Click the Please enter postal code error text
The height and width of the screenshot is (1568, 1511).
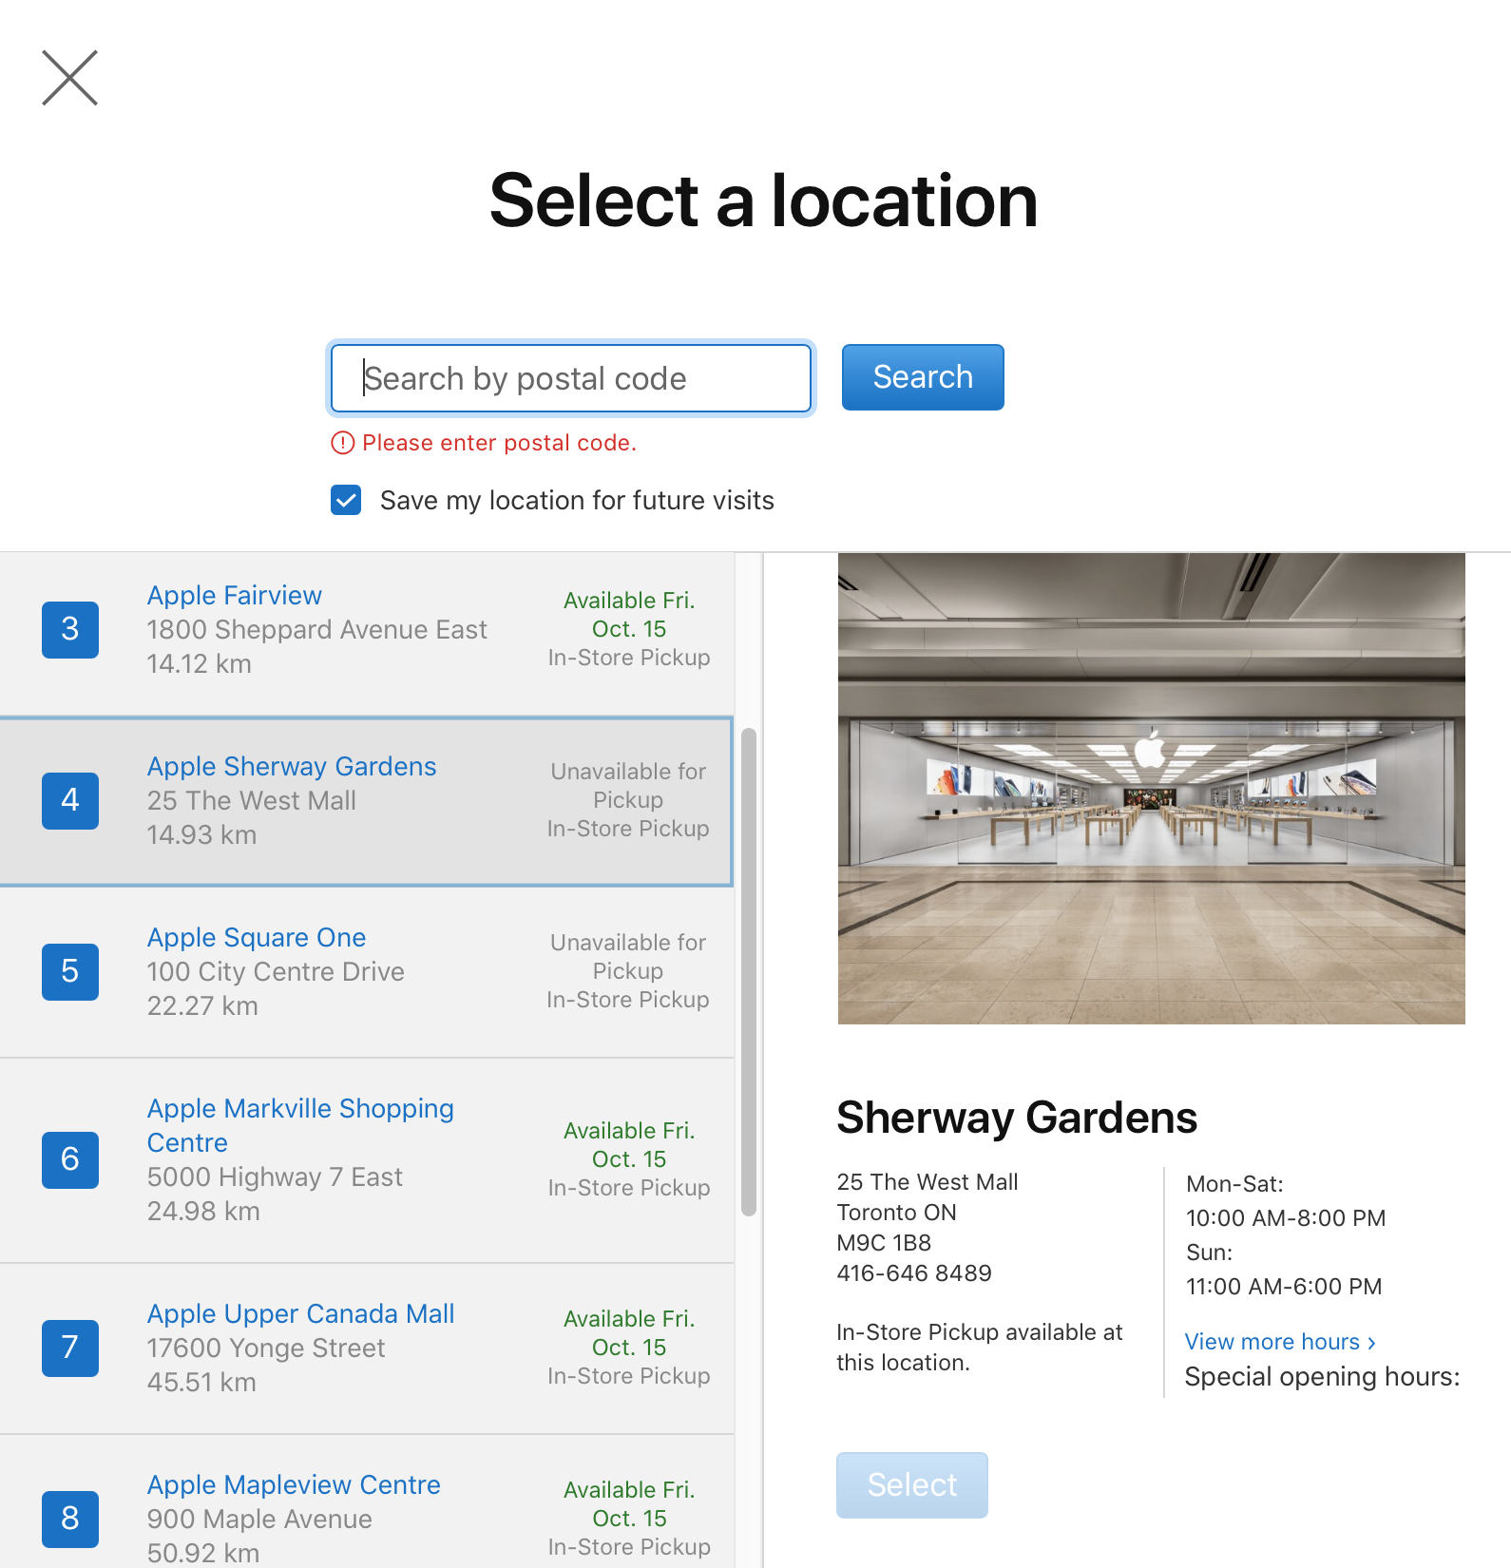pos(499,443)
